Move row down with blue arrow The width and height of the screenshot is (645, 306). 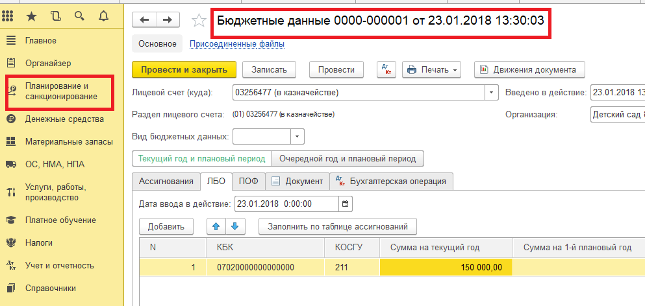click(x=234, y=226)
